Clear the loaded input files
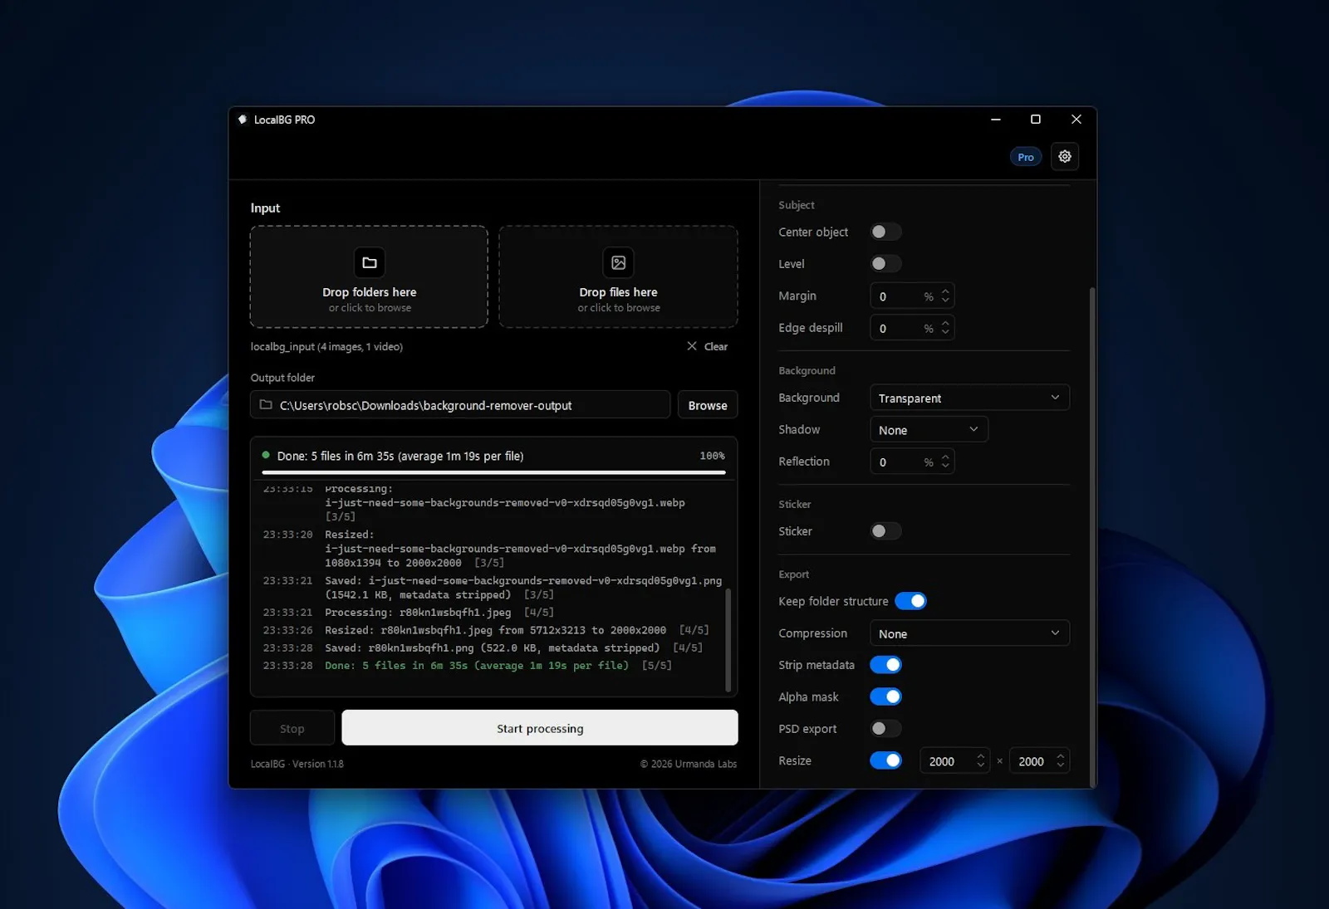Image resolution: width=1329 pixels, height=909 pixels. [x=708, y=346]
